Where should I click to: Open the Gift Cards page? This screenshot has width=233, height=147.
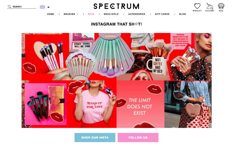click(x=162, y=14)
